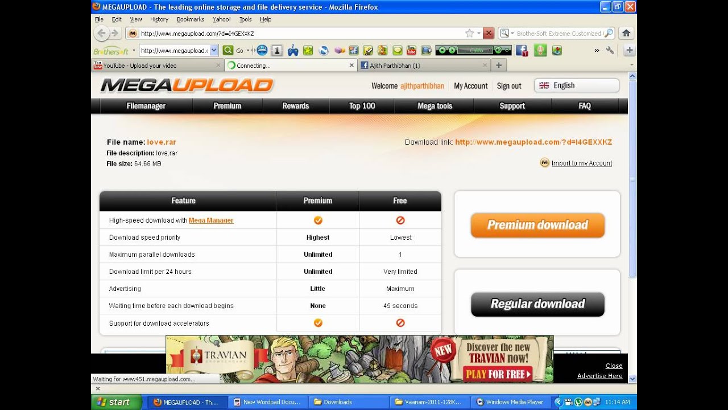Image resolution: width=728 pixels, height=410 pixels.
Task: Click the ajithparthibhan username link
Action: coord(422,86)
